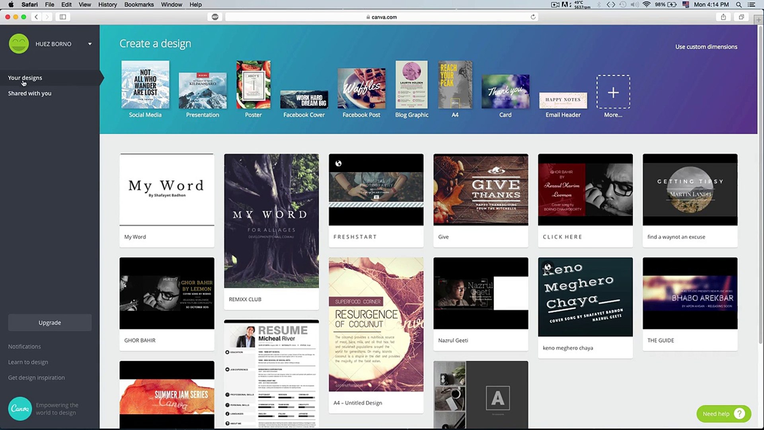Screen dimensions: 764x430
Task: Open the History menu
Action: pyautogui.click(x=107, y=5)
